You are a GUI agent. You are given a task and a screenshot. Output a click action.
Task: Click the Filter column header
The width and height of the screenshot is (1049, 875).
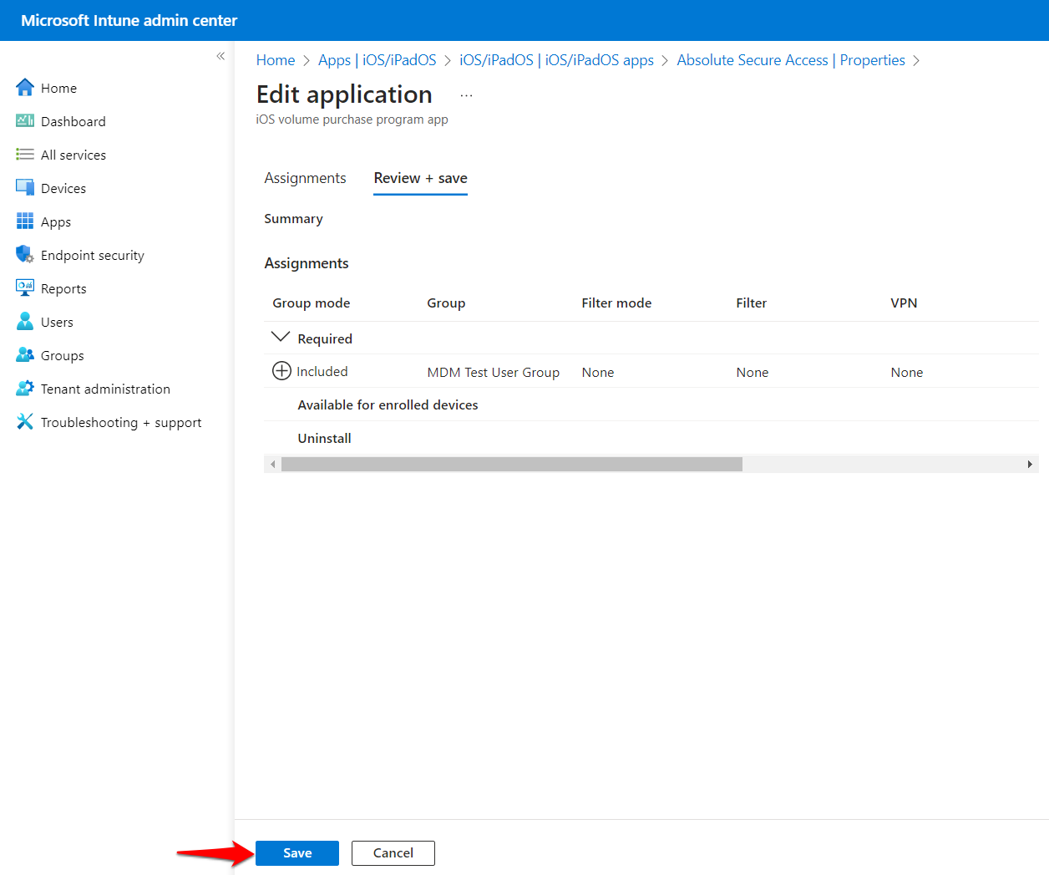[752, 303]
